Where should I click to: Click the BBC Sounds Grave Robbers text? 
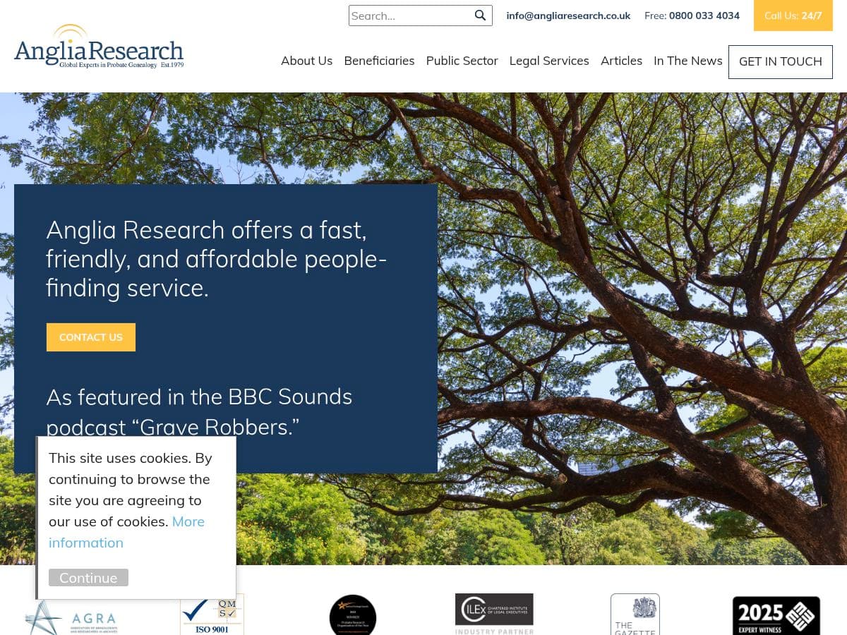coord(199,411)
